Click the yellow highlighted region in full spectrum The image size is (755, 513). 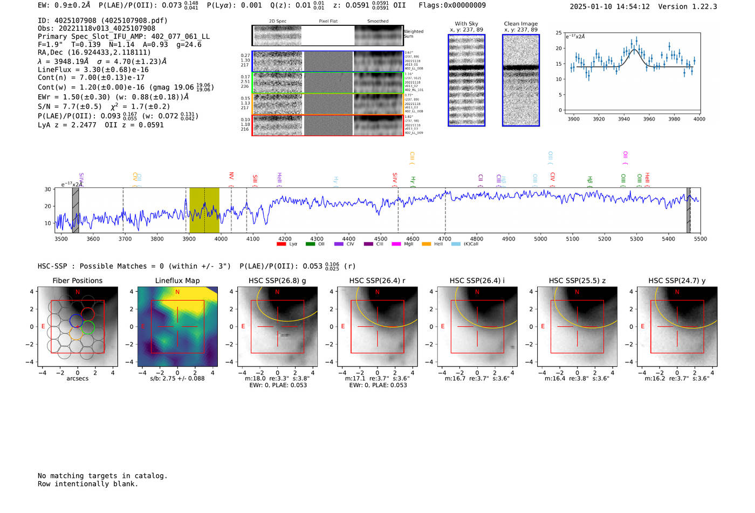(x=204, y=210)
